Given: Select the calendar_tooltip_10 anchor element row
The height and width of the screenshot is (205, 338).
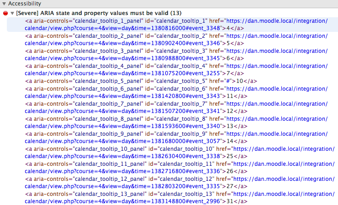Looking at the screenshot, I should tap(173, 153).
